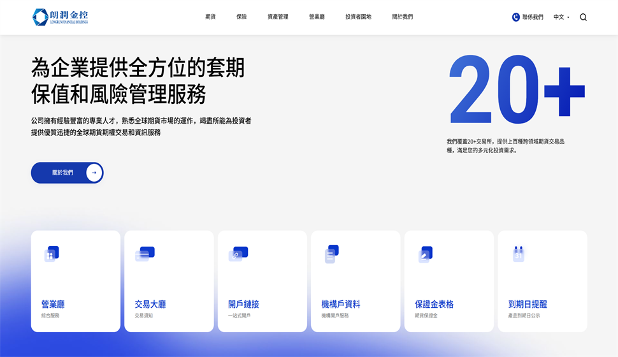Click the 機構戶資料 document icon
The image size is (618, 357).
pos(331,254)
